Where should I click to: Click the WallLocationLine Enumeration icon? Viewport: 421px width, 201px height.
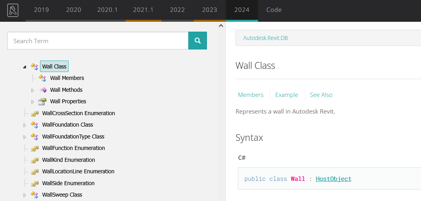(x=34, y=171)
